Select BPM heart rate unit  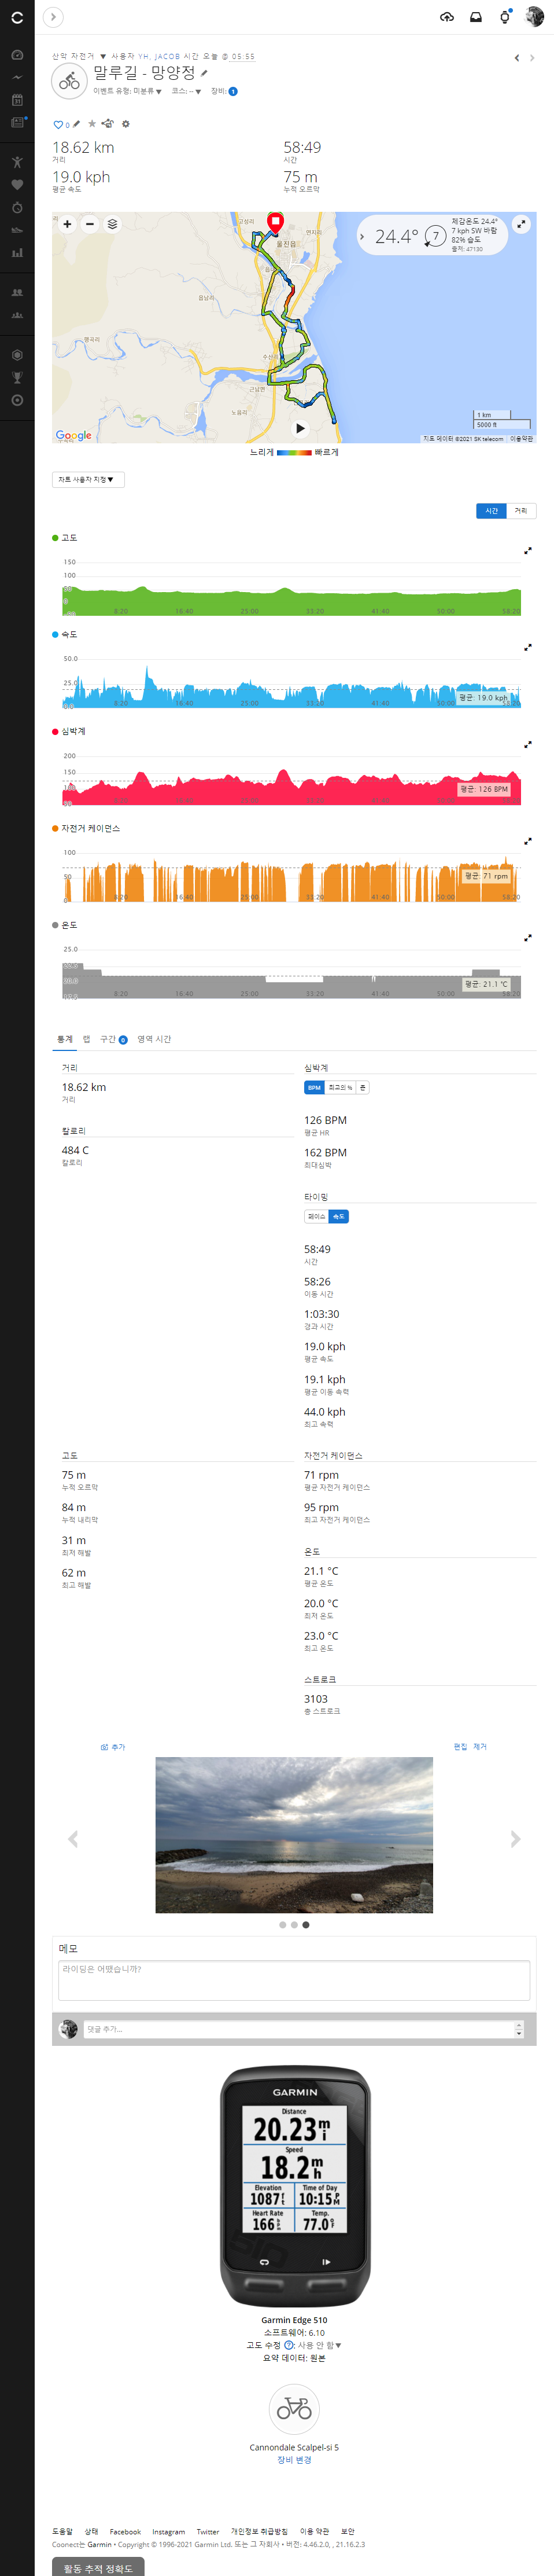pos(314,1087)
